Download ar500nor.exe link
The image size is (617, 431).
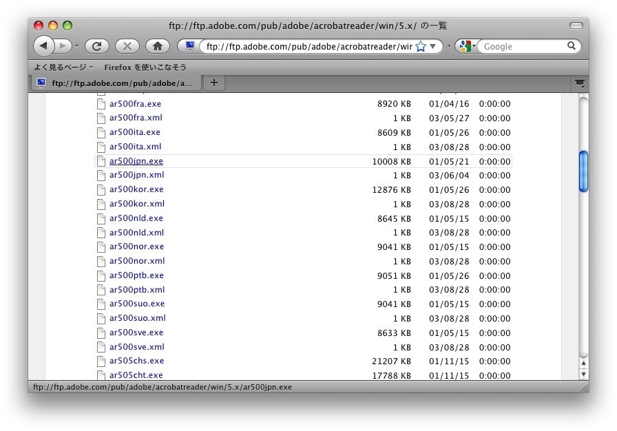click(136, 246)
